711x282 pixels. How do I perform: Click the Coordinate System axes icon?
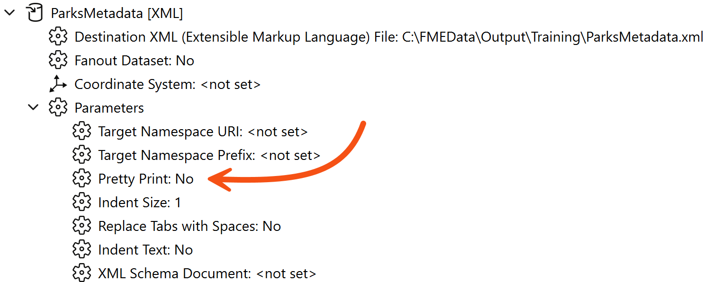(58, 84)
